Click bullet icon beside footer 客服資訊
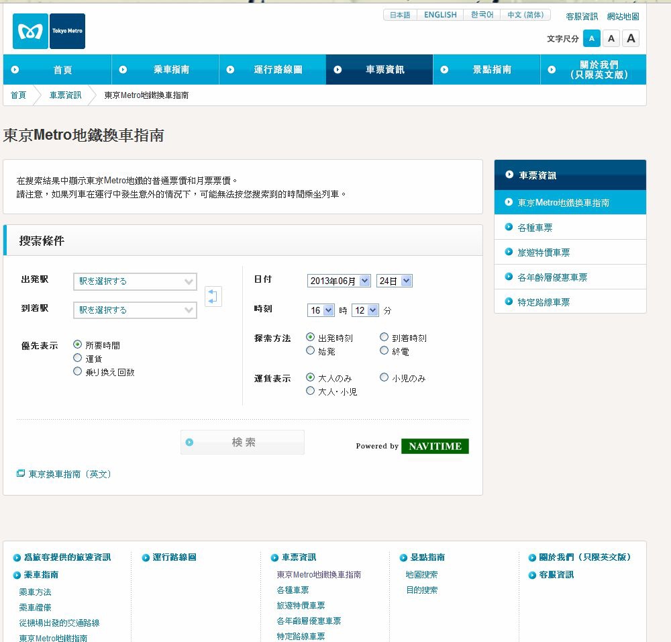Viewport: 671px width, 642px height. coord(532,576)
